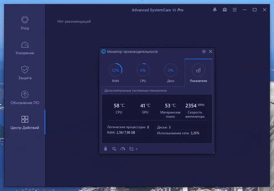
Task: Open the toolbox icon in the title bar
Action: [x=224, y=10]
